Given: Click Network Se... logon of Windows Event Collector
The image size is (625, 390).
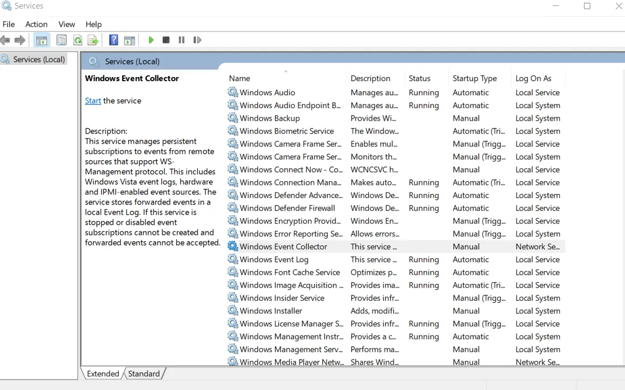Looking at the screenshot, I should (537, 247).
